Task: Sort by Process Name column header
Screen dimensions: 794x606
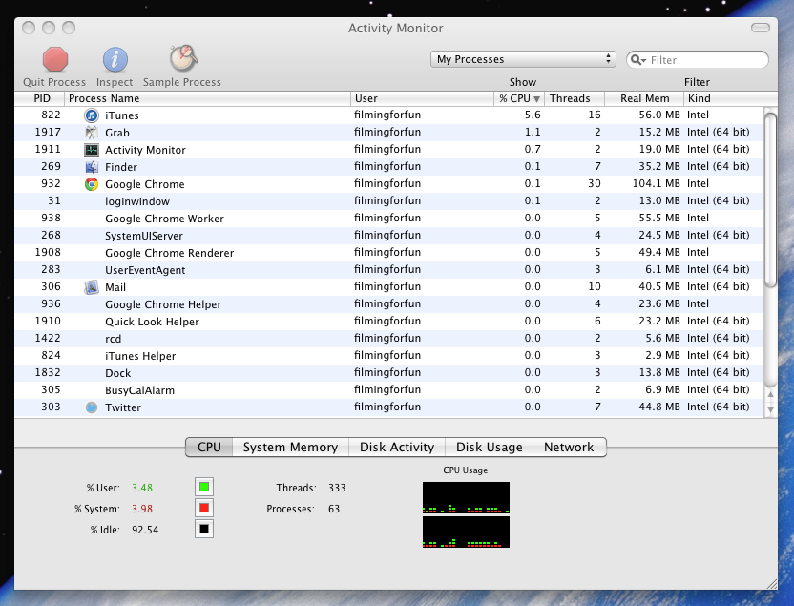Action: pyautogui.click(x=208, y=98)
